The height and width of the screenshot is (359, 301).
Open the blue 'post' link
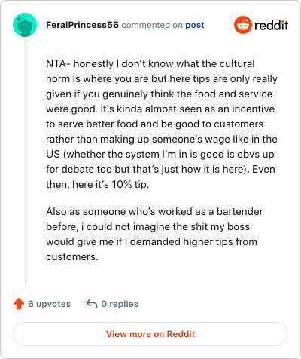click(195, 25)
